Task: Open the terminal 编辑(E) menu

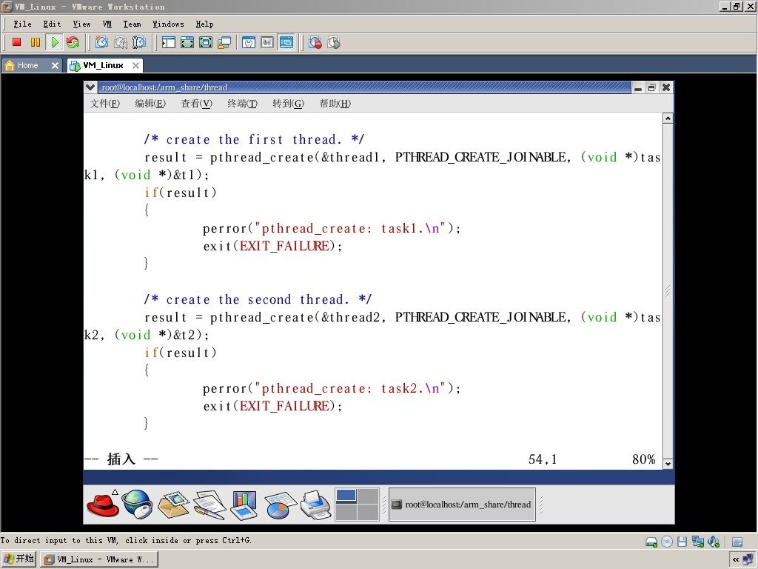Action: pos(150,103)
